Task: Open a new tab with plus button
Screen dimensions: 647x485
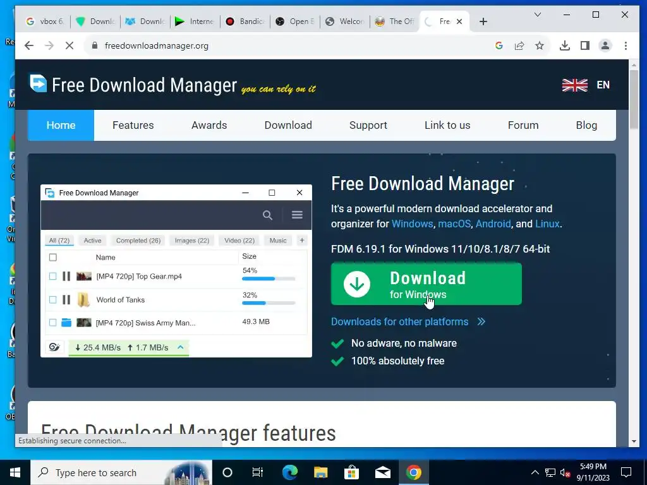Action: click(x=483, y=21)
